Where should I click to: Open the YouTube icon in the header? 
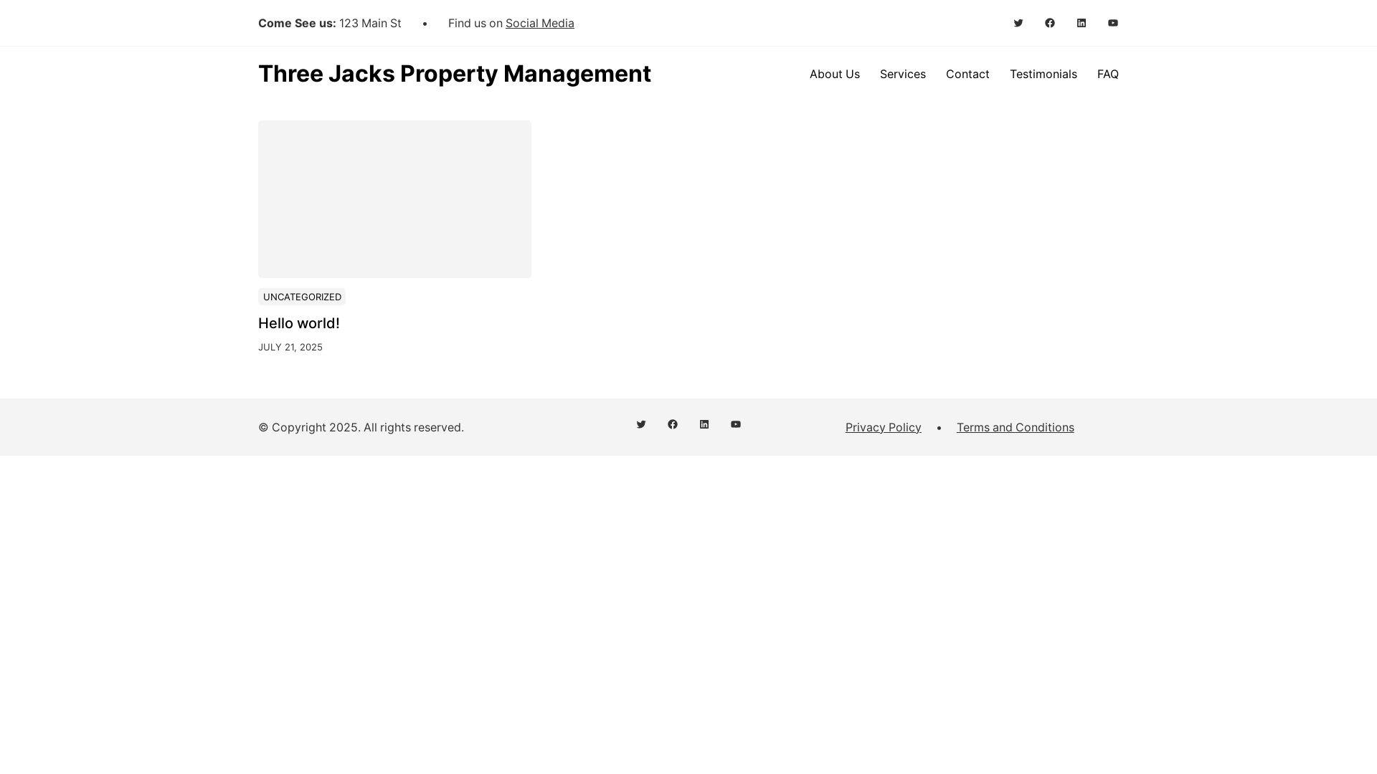(1113, 23)
